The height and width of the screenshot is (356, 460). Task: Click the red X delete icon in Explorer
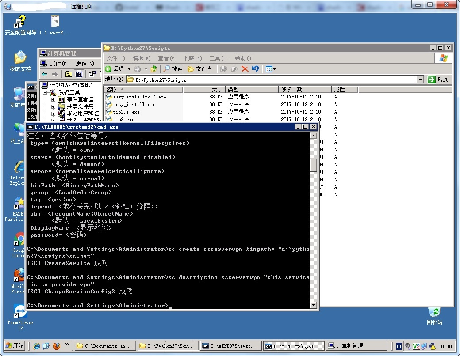(245, 69)
